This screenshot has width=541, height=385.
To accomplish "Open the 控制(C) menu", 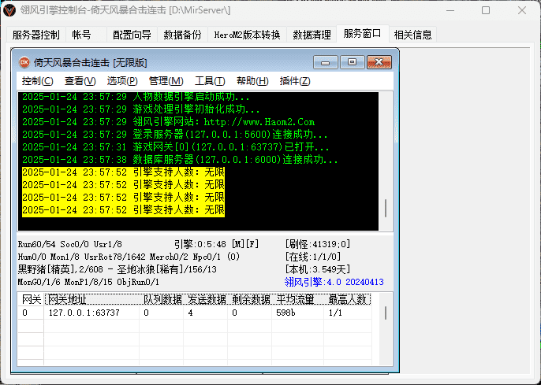I will coord(38,81).
